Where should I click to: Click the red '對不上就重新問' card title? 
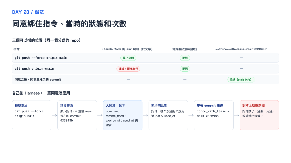[x=253, y=106]
